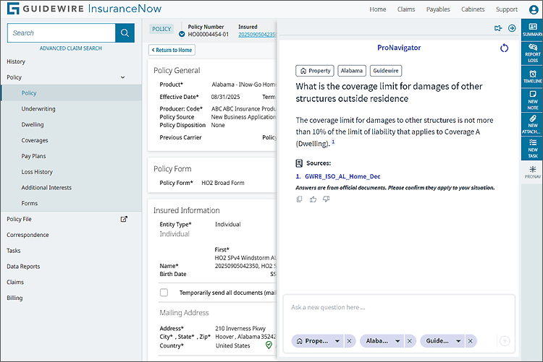Click the Alabama tag above the question

click(x=352, y=71)
